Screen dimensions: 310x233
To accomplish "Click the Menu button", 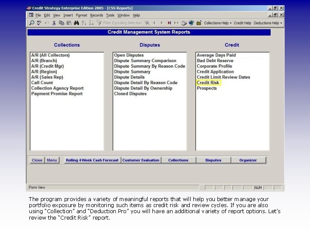I will [52, 160].
